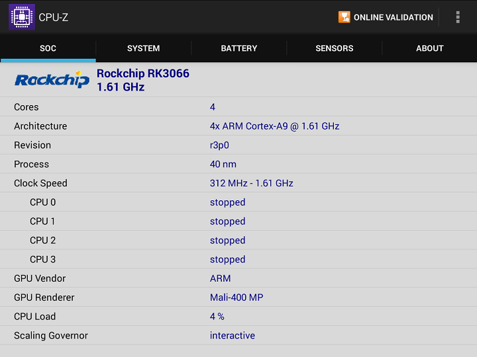The height and width of the screenshot is (357, 477).
Task: Select the Process 40 nm row
Action: pos(238,165)
